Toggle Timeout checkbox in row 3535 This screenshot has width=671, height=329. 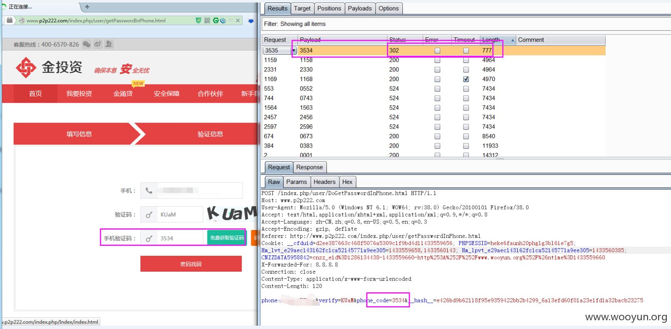point(466,50)
